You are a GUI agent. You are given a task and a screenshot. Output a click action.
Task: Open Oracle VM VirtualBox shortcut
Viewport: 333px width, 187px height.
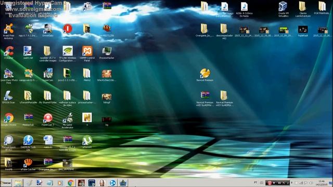click(x=283, y=9)
